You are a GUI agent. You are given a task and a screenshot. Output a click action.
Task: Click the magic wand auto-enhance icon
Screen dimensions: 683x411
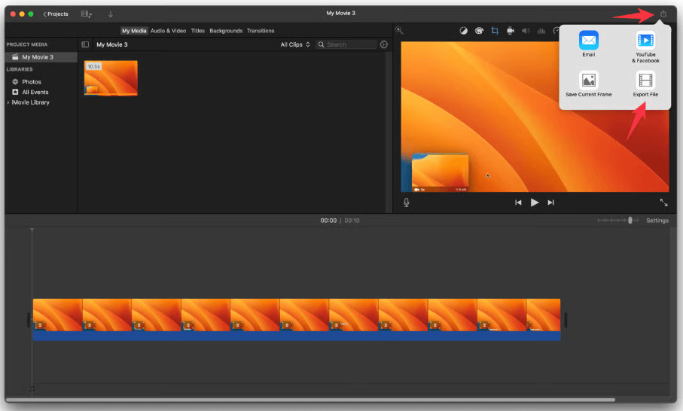pos(399,30)
